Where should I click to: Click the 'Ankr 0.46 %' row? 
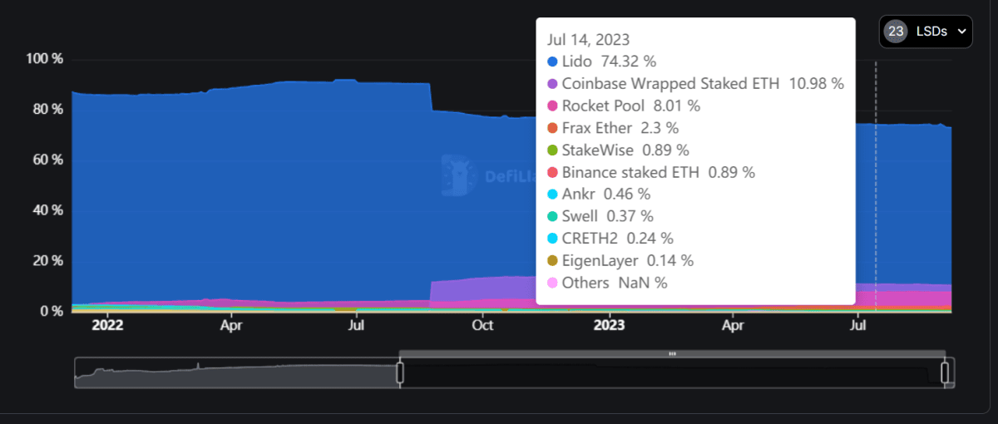tap(599, 195)
